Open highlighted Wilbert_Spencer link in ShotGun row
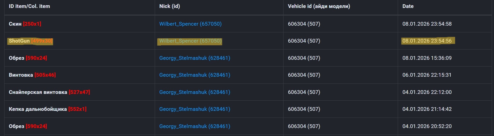494x136 pixels. [x=190, y=41]
